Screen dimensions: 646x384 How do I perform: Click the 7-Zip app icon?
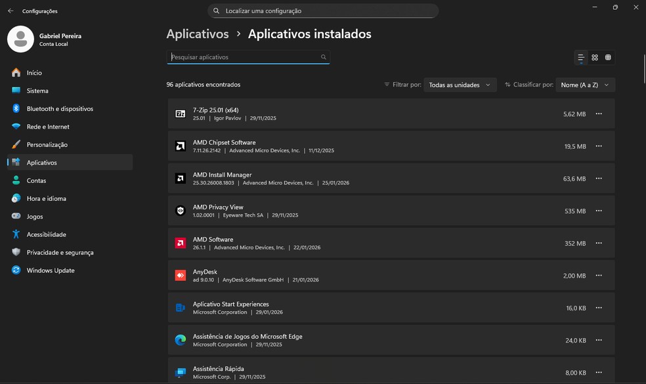[x=181, y=114]
